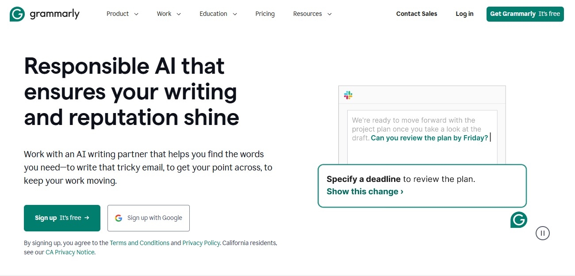This screenshot has width=575, height=276.
Task: Open the Resources menu
Action: 312,14
